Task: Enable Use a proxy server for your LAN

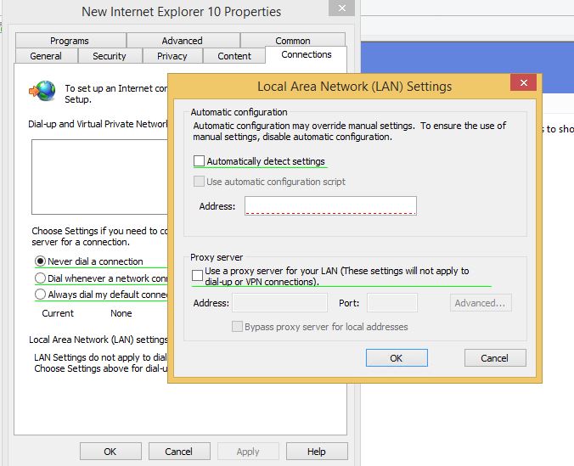Action: tap(197, 275)
